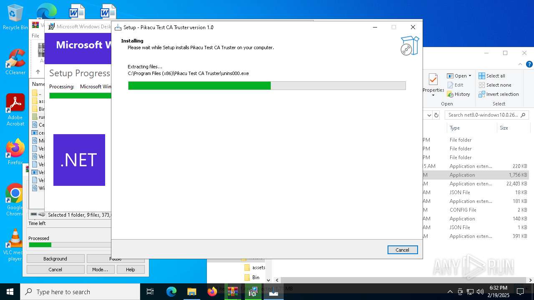Open network settings tray icon
The image size is (534, 300).
click(x=470, y=292)
